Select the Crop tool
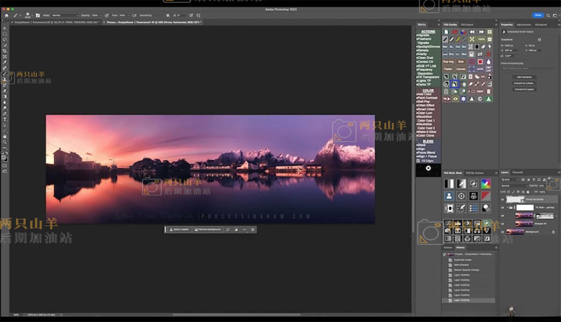The height and width of the screenshot is (322, 561). pyautogui.click(x=5, y=51)
